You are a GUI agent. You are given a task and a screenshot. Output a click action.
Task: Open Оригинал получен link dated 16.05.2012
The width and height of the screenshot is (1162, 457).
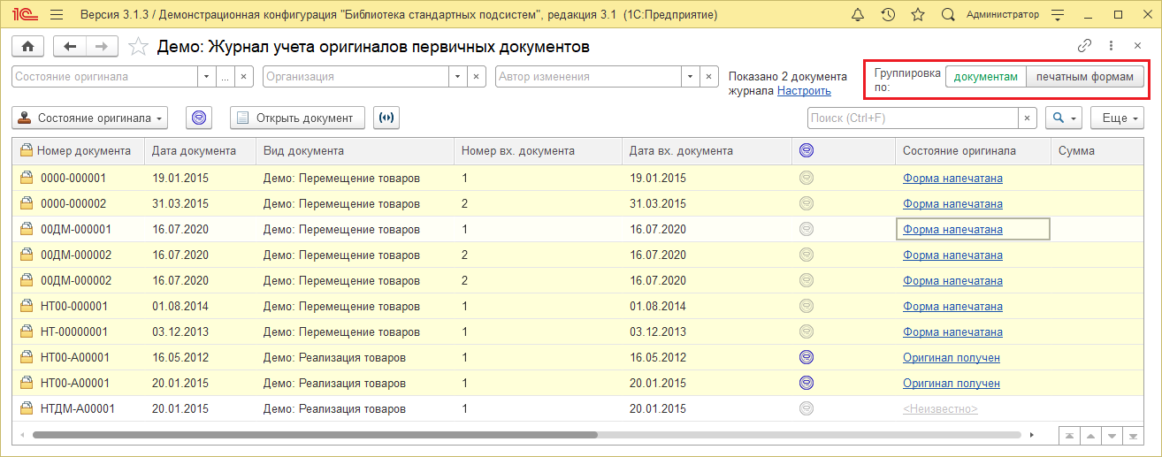pos(952,358)
